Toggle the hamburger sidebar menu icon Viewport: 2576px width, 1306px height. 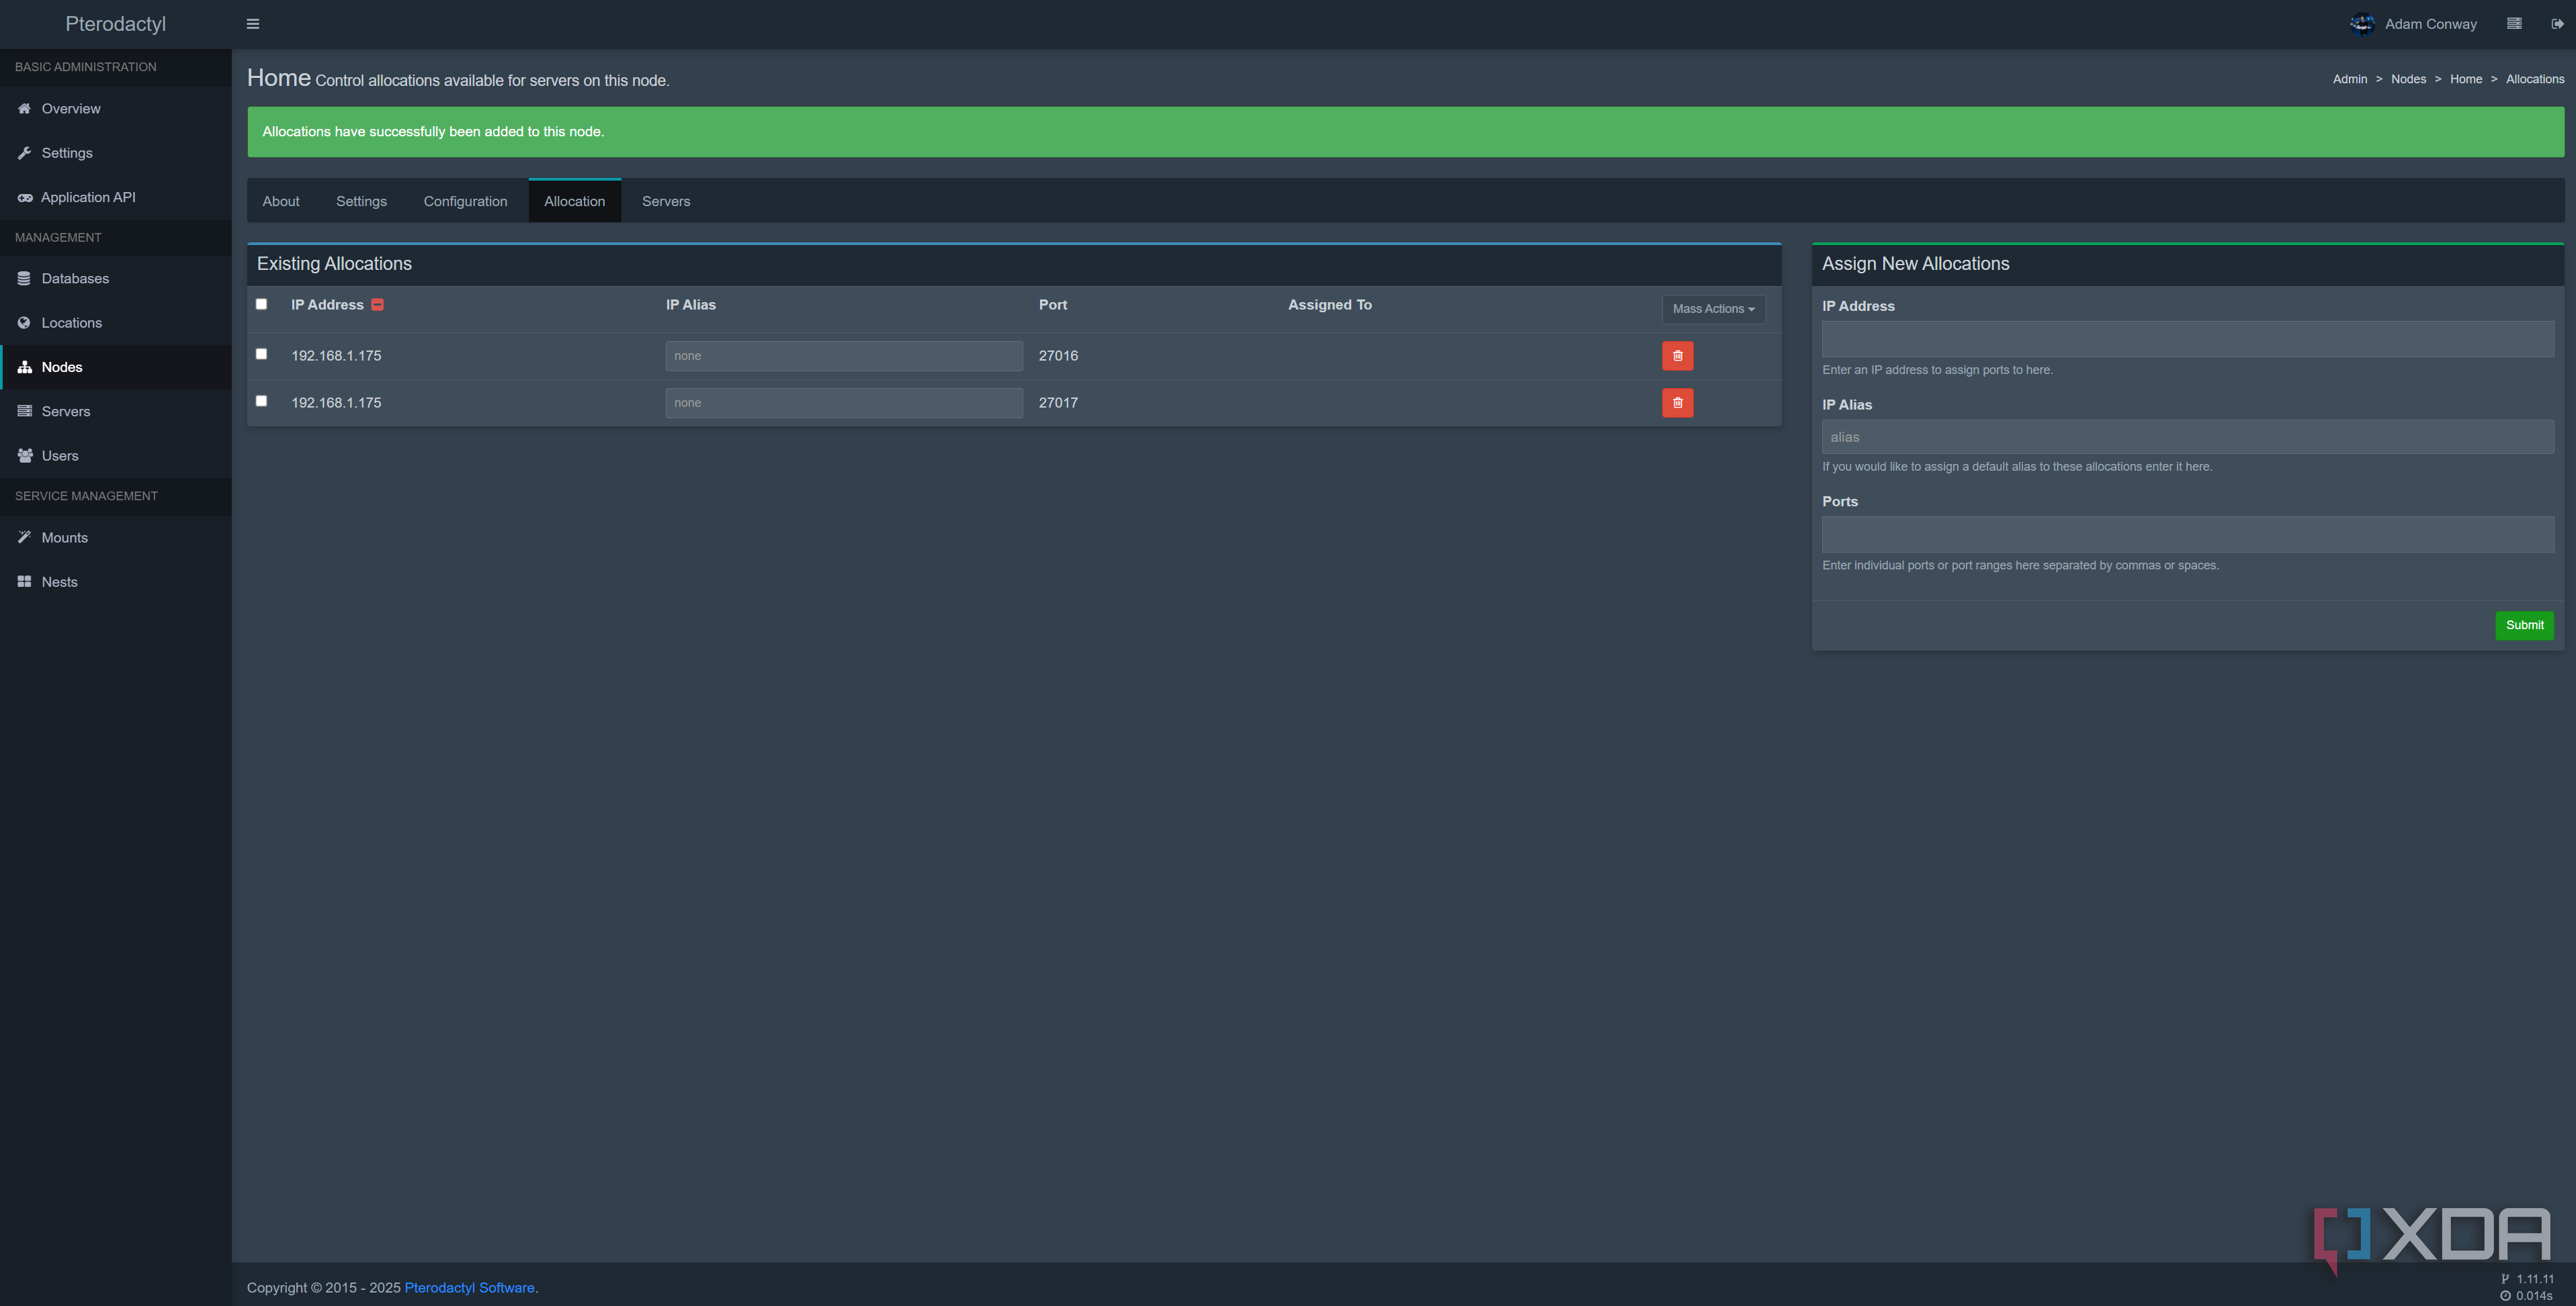253,24
